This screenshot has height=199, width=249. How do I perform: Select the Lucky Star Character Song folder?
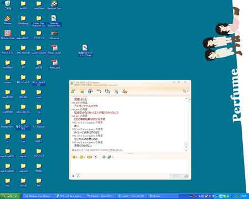click(x=39, y=21)
